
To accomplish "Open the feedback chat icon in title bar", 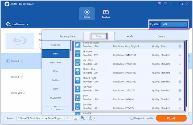I will click(x=159, y=4).
